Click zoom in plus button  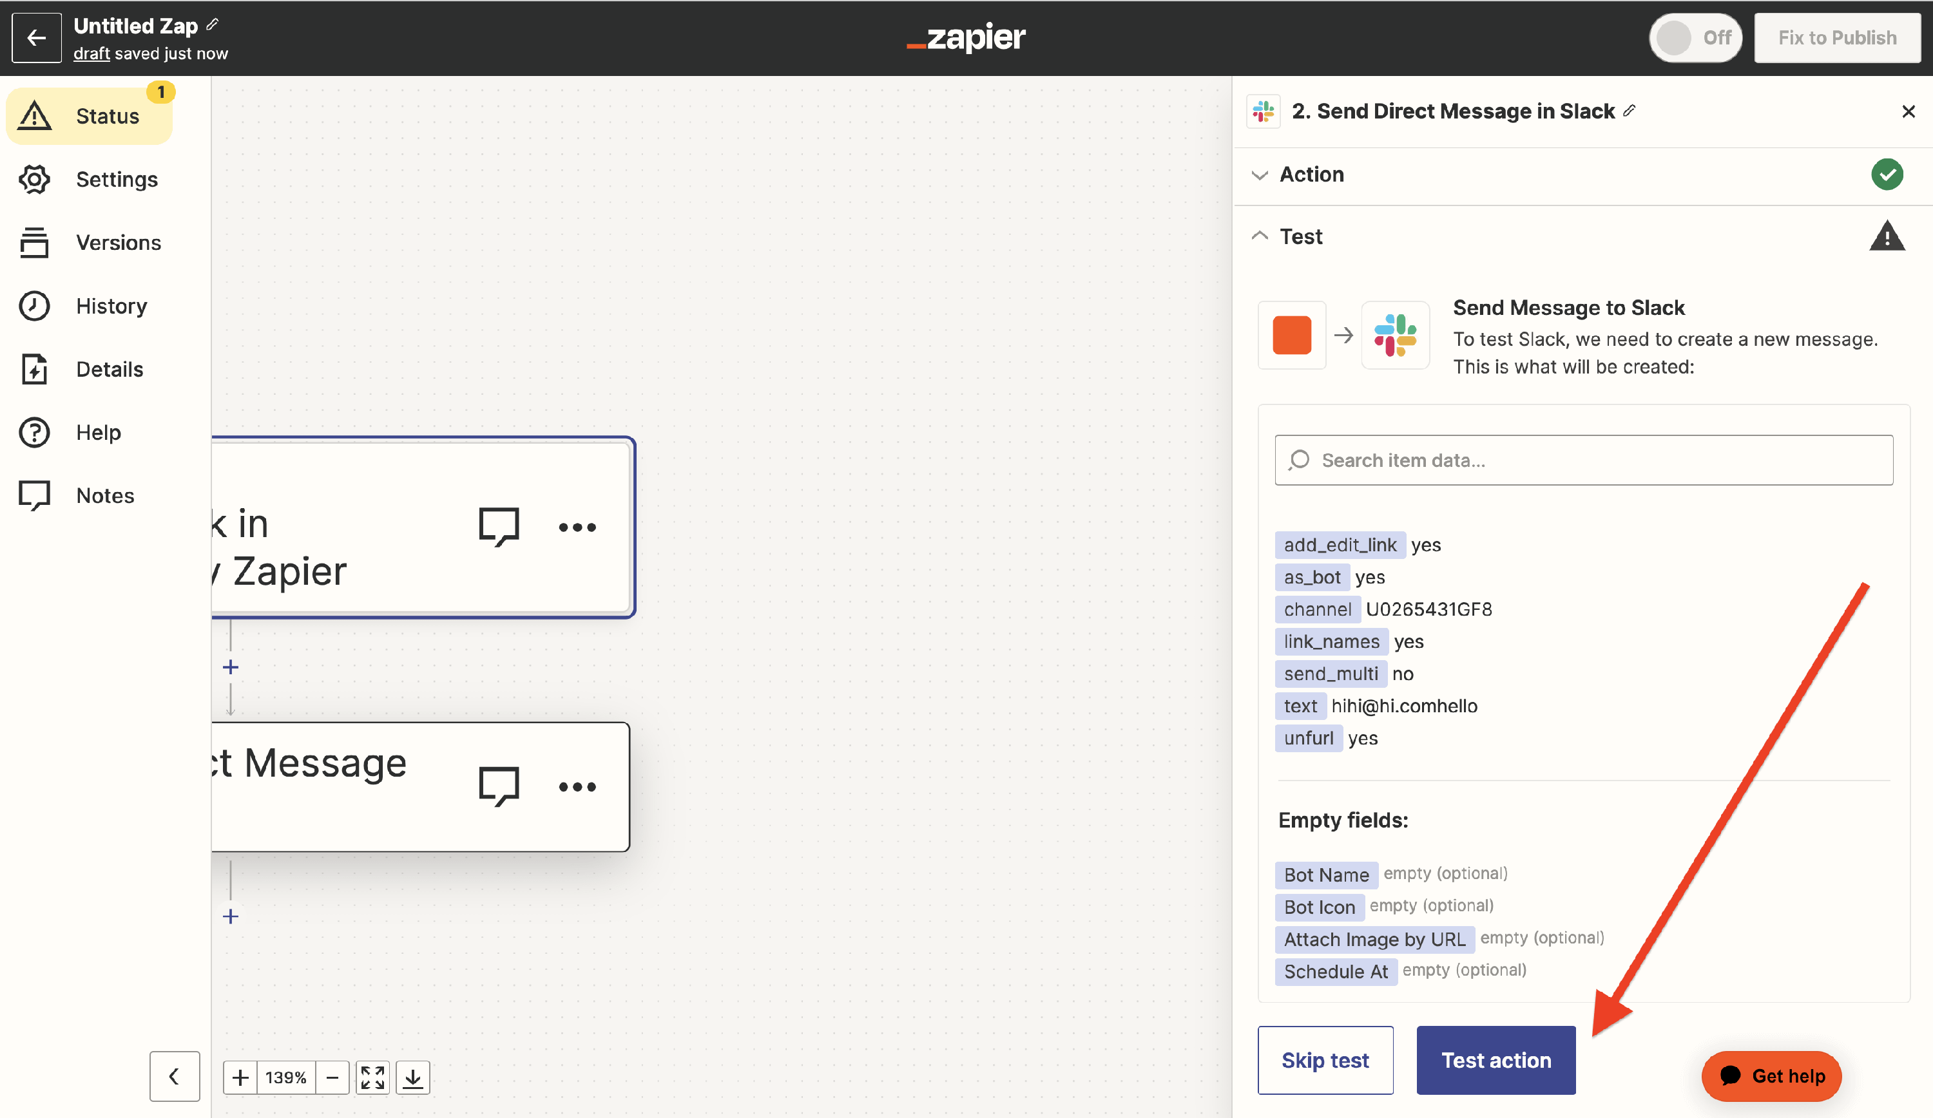[240, 1077]
